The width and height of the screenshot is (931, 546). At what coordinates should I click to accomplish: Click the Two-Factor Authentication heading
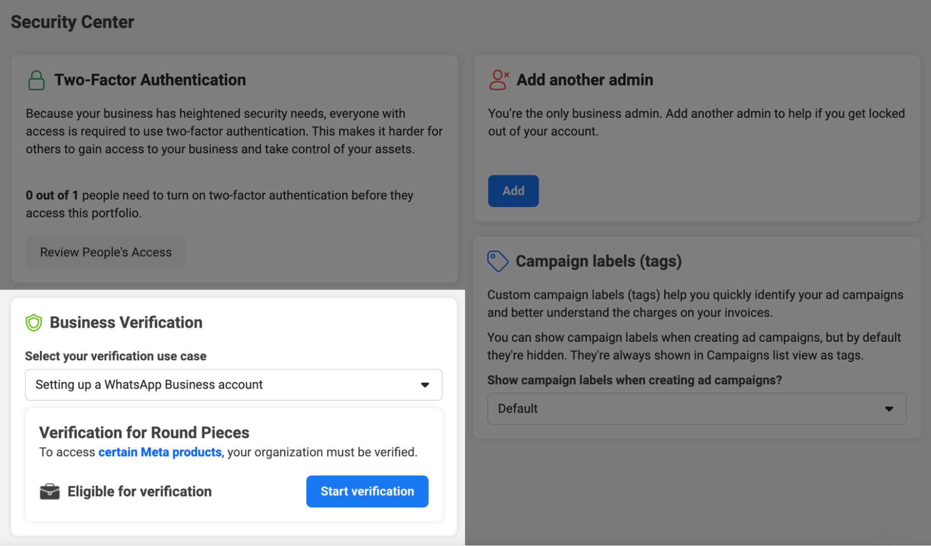point(150,80)
